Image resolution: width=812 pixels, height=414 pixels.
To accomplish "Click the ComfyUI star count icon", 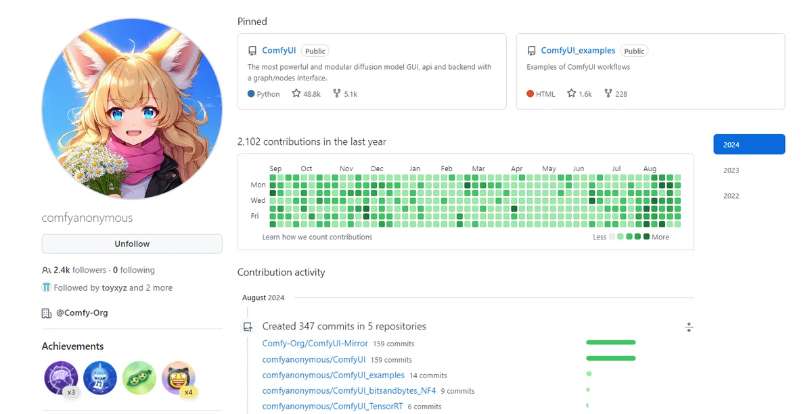I will pos(296,94).
